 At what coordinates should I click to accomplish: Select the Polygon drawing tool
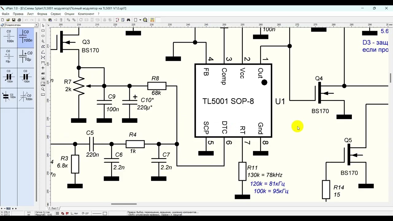[43, 47]
